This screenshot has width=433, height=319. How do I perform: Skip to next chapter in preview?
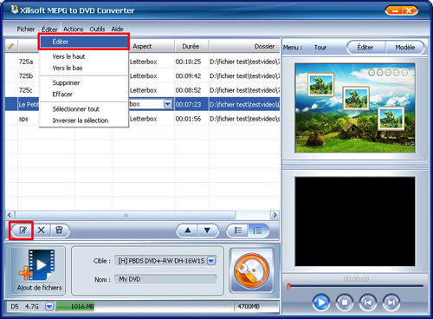coord(391,303)
